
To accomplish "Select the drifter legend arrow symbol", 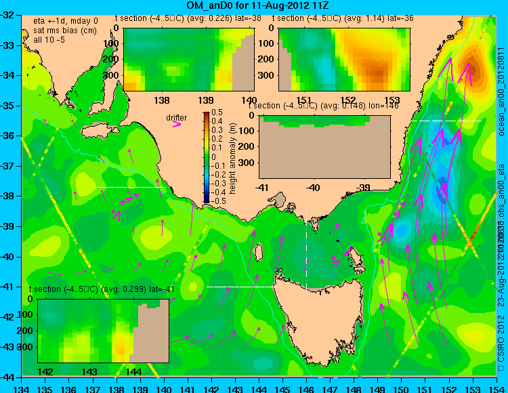I will [177, 124].
